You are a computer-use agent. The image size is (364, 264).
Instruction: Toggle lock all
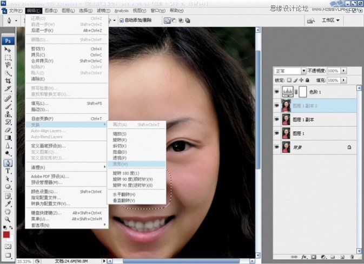[x=307, y=80]
